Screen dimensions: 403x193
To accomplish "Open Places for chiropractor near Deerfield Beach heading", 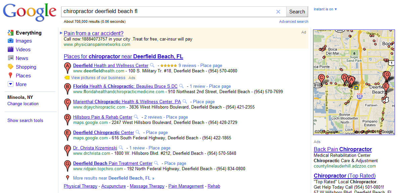I will 123,56.
